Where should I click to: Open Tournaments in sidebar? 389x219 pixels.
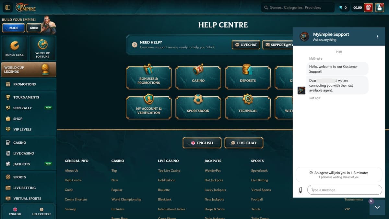pyautogui.click(x=29, y=97)
